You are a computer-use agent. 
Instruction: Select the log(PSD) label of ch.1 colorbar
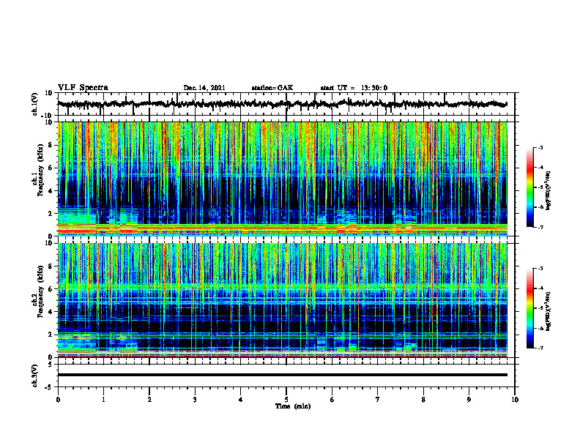tap(549, 190)
